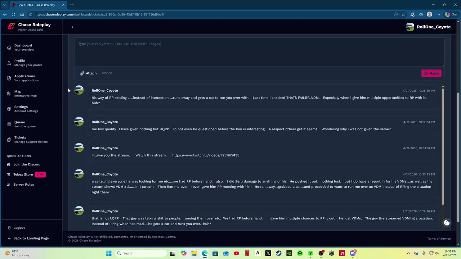This screenshot has width=461, height=259.
Task: Open YouTube from the taskbar
Action: coord(236,253)
